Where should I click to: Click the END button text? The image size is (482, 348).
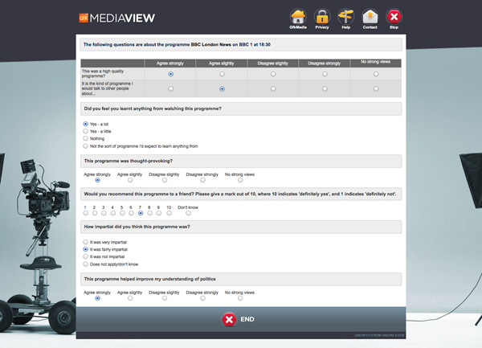pyautogui.click(x=247, y=319)
